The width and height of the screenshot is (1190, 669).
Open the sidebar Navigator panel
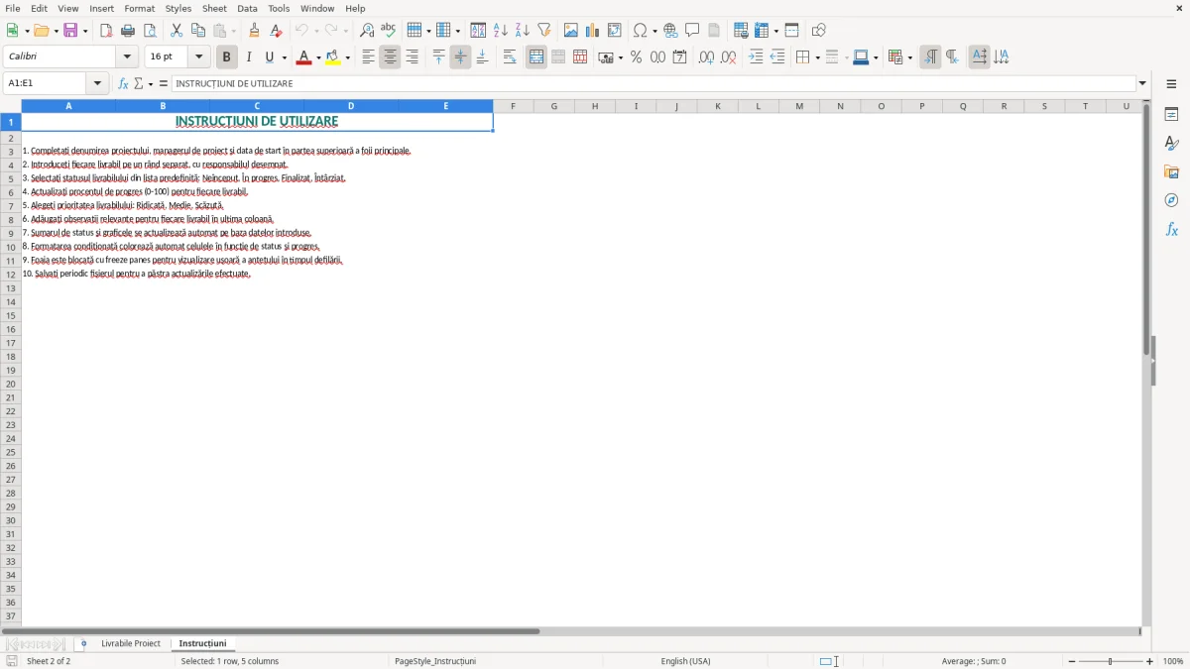1171,200
